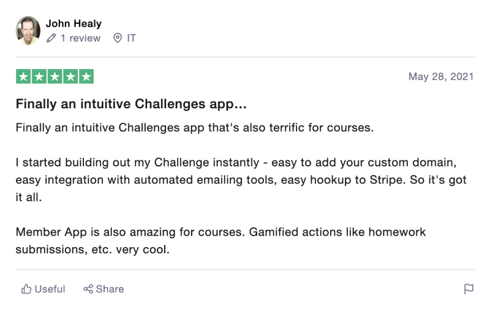This screenshot has height=312, width=490.
Task: Click the "1 review" text
Action: 80,38
